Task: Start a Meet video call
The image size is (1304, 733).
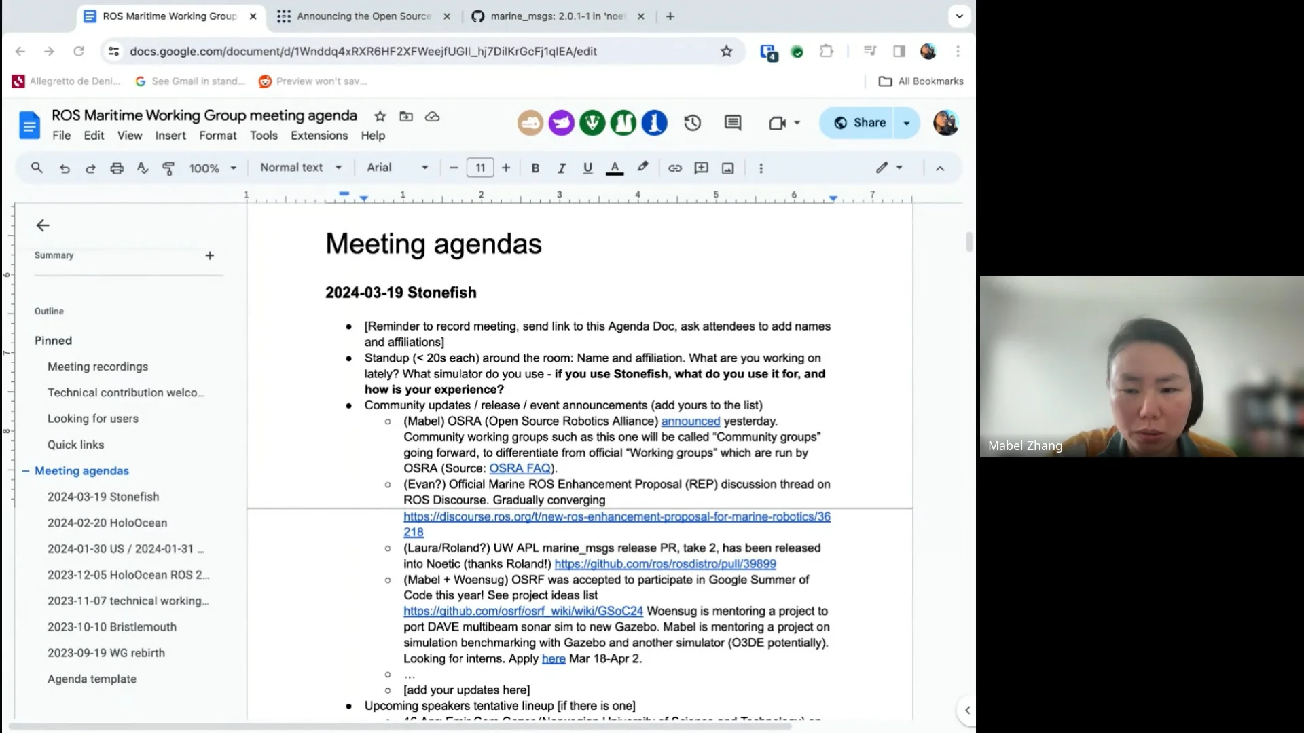Action: [x=778, y=123]
